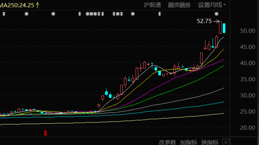Click the 50.00 price axis label
This screenshot has width=259, height=145.
(x=247, y=31)
